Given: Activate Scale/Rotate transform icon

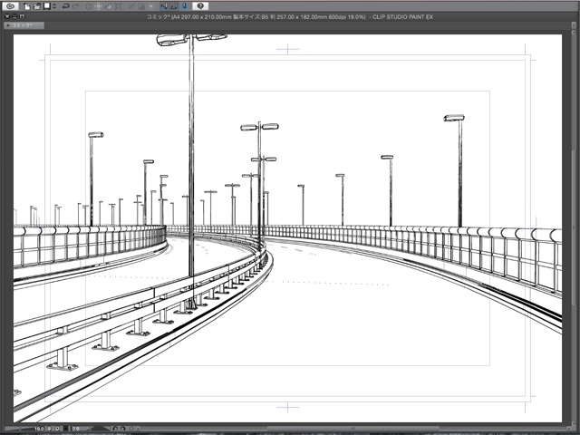Looking at the screenshot, I should click(119, 6).
